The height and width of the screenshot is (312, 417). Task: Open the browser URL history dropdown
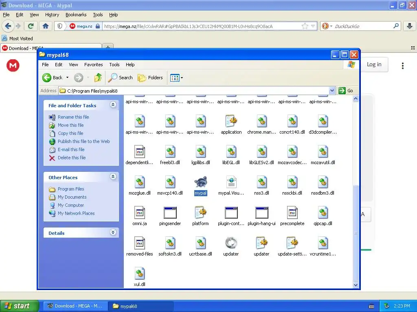pyautogui.click(x=313, y=26)
